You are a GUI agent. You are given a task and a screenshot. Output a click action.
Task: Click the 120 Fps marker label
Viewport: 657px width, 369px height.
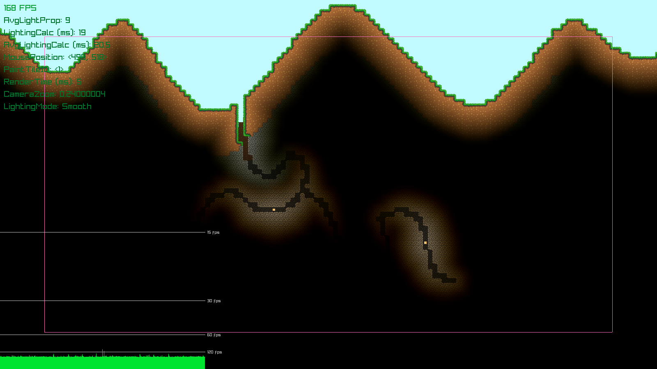[214, 352]
